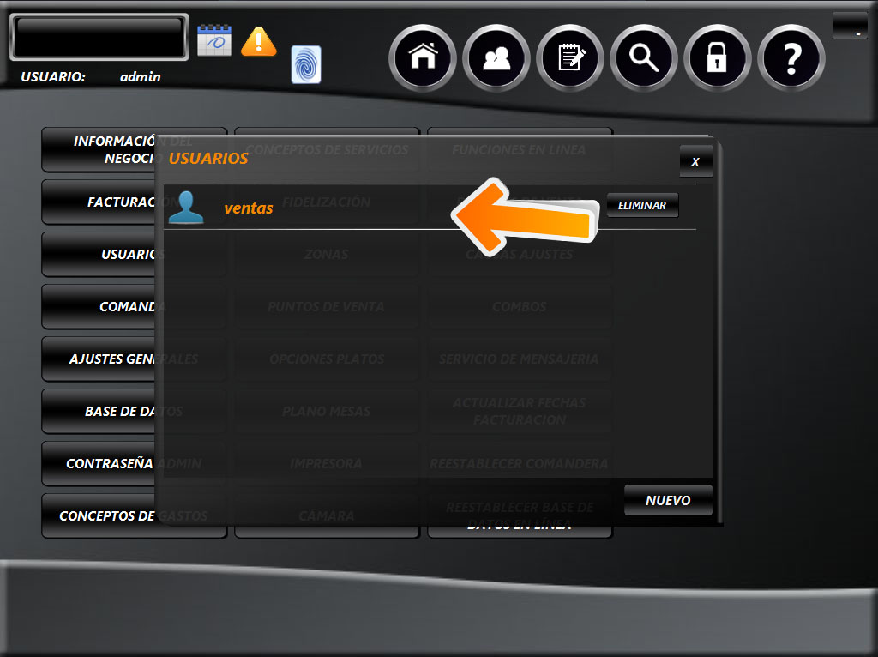The image size is (878, 657).
Task: Open the users group icon
Action: pos(496,58)
